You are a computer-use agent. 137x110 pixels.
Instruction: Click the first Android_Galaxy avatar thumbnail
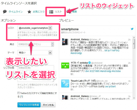[65, 42]
